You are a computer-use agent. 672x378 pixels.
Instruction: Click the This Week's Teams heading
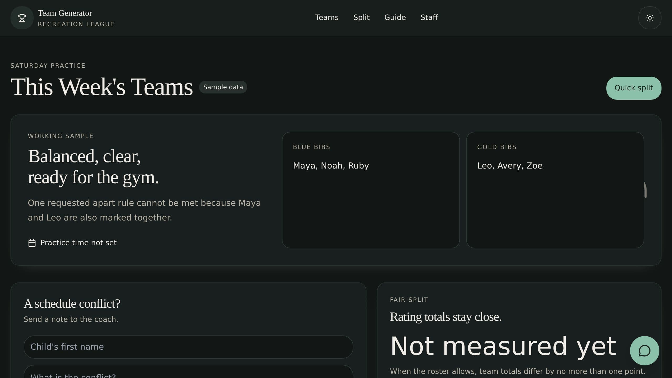102,87
